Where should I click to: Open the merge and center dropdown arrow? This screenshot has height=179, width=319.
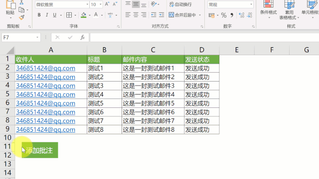(200, 15)
